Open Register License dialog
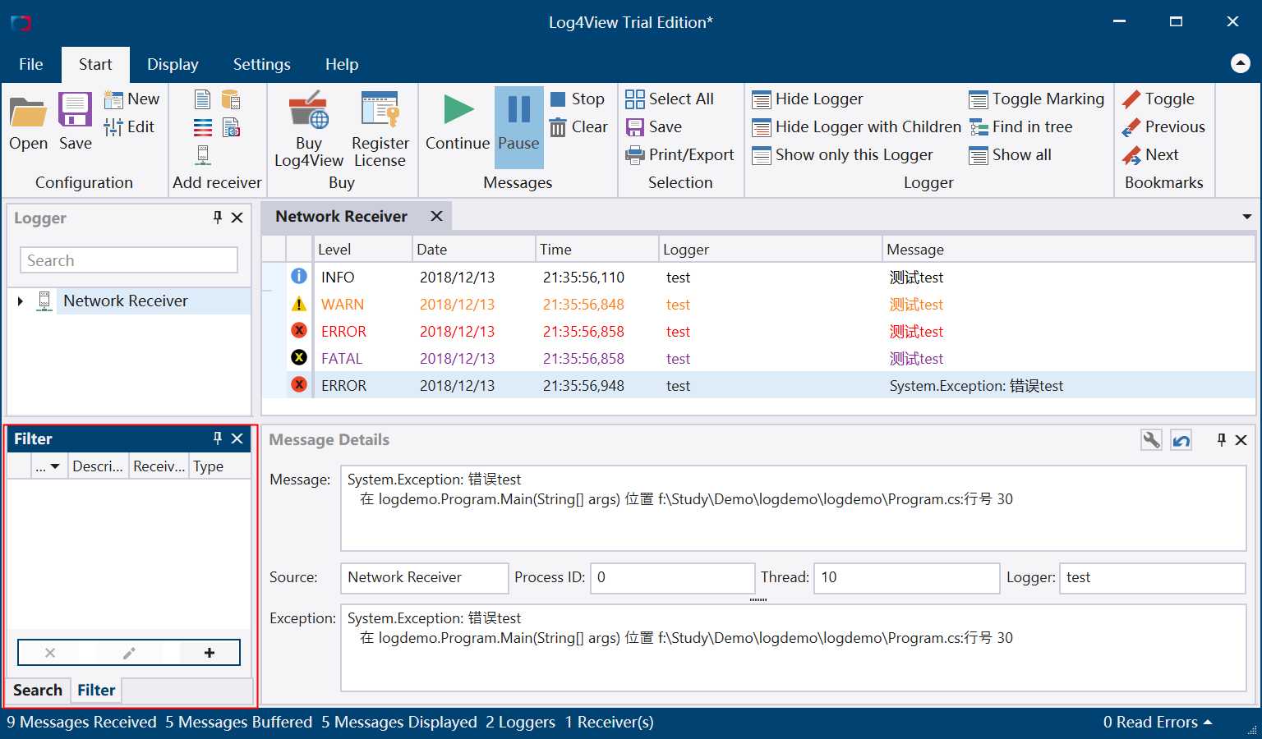1262x739 pixels. 380,129
